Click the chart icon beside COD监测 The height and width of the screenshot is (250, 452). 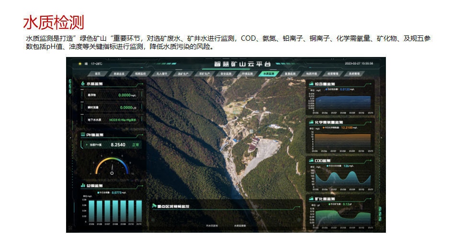(x=311, y=160)
